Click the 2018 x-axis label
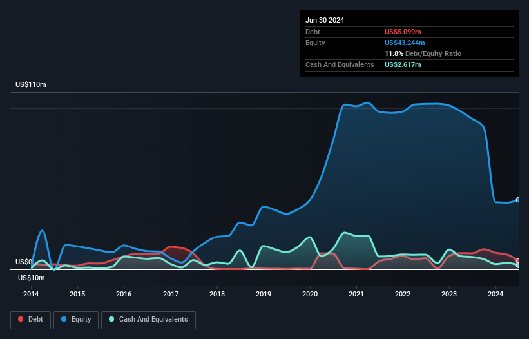 (217, 294)
